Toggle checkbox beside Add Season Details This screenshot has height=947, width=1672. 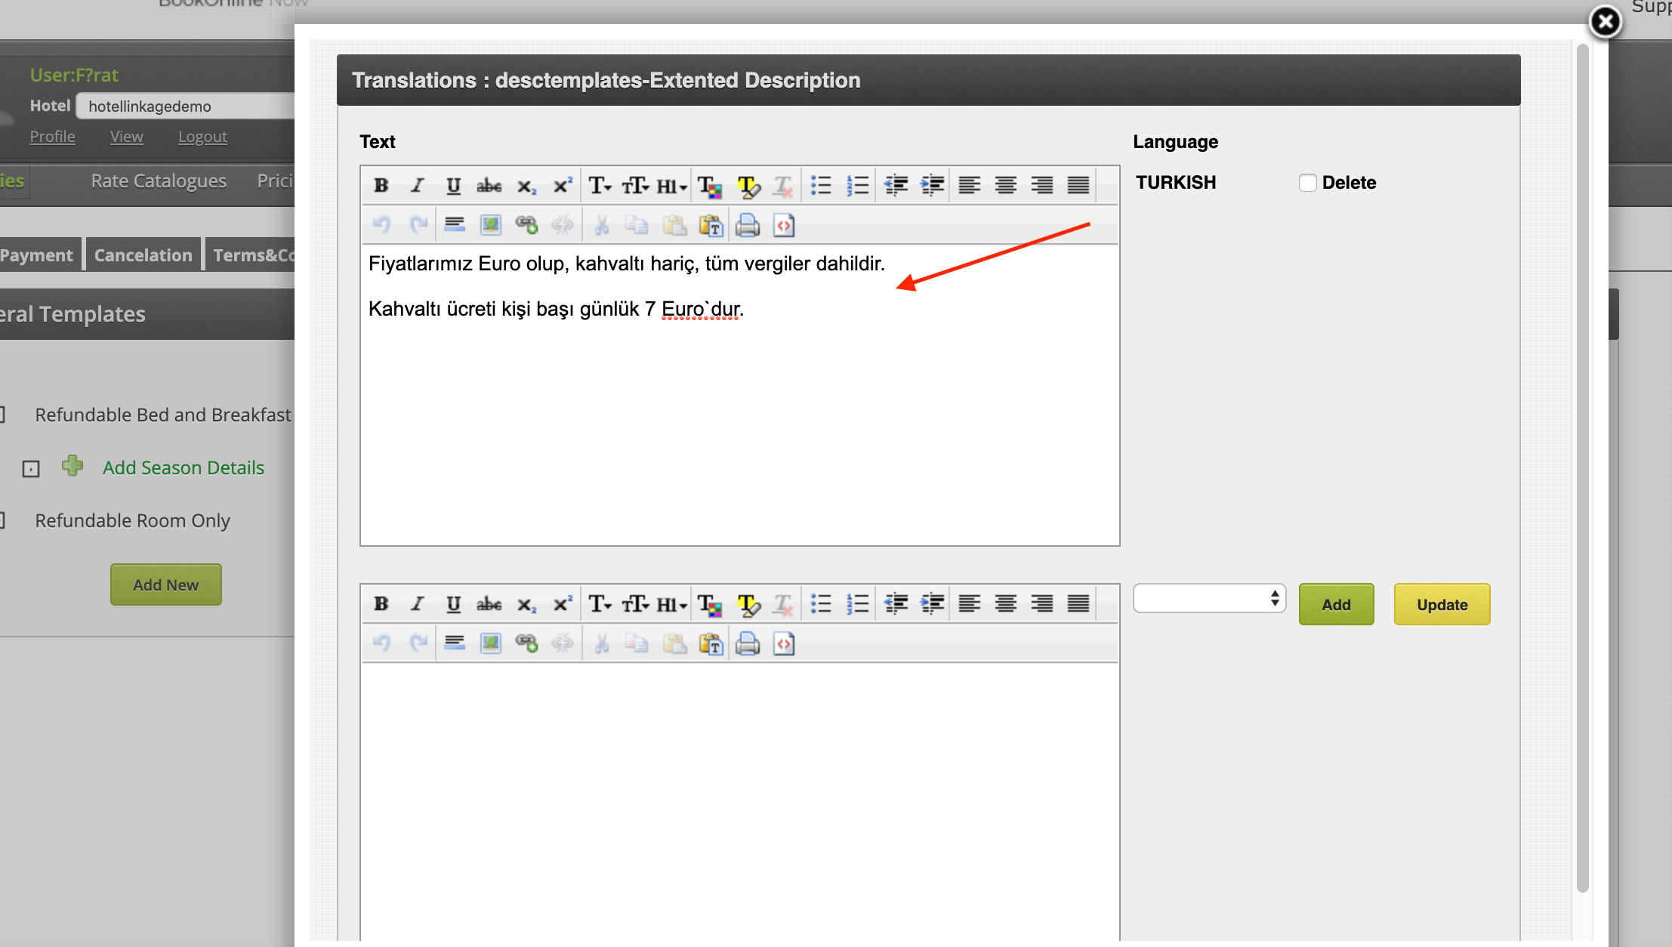point(31,469)
